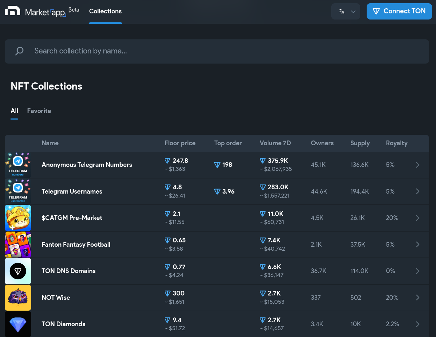Screen dimensions: 436x337
Task: Click the Connect TON button
Action: [399, 11]
